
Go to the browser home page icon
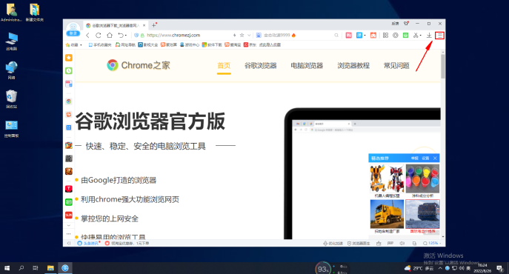110,36
